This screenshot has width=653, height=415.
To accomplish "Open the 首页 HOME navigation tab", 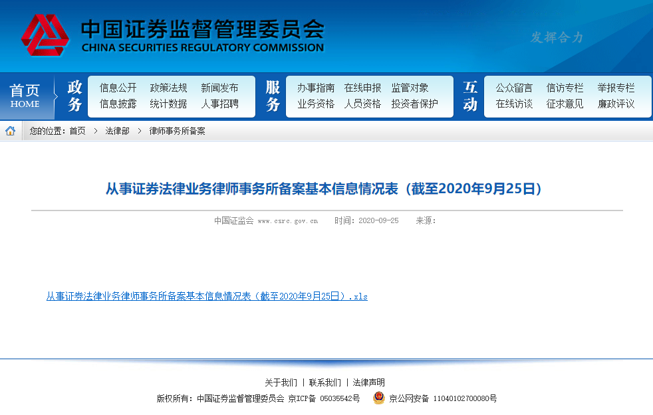I will (x=25, y=96).
